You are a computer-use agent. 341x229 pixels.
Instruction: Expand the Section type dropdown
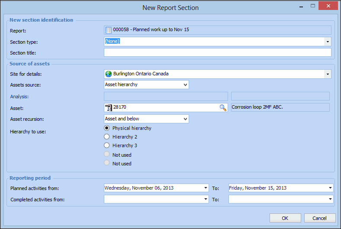tap(328, 42)
